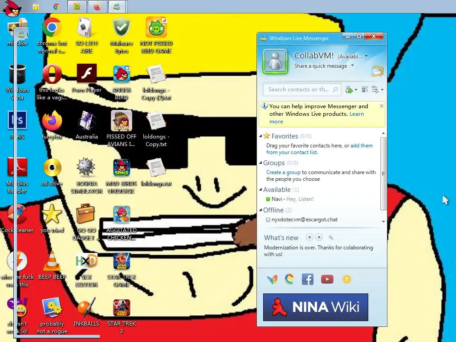Viewport: 456px width, 342px height.
Task: Collapse the Offline contacts section
Action: 261,210
